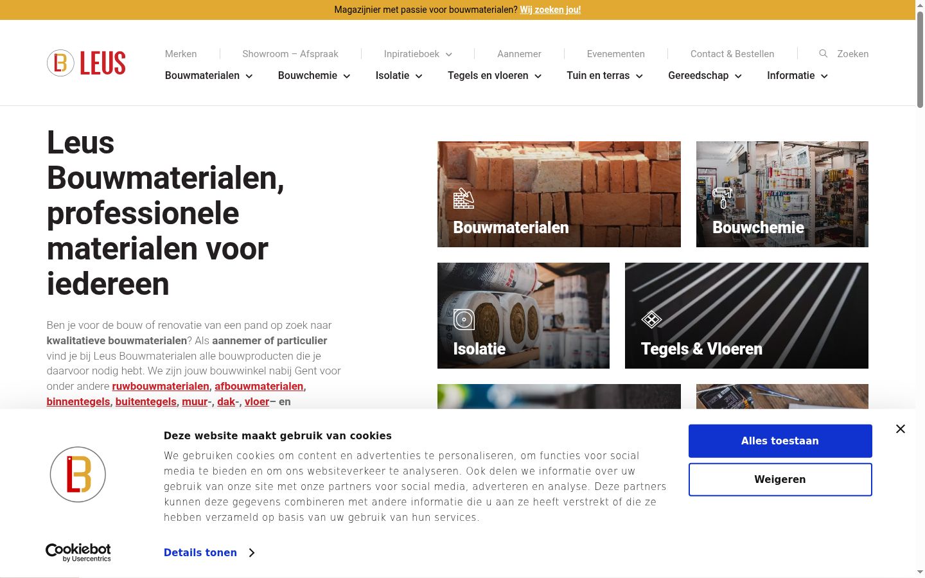Click the tile pattern icon on Tegels & Vloeren
Viewport: 925px width, 578px height.
click(651, 319)
